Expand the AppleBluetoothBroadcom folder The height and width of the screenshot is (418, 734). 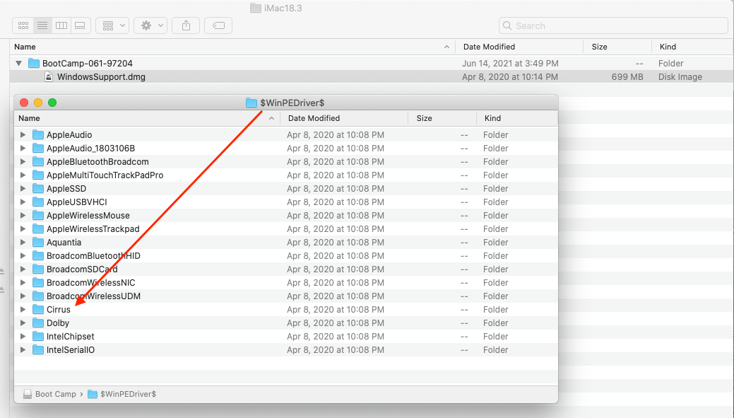pyautogui.click(x=23, y=162)
